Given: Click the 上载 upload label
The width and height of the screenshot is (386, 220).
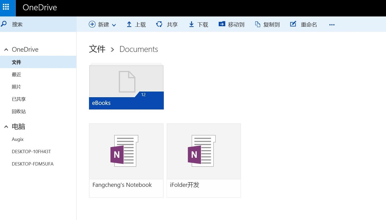Looking at the screenshot, I should [140, 25].
